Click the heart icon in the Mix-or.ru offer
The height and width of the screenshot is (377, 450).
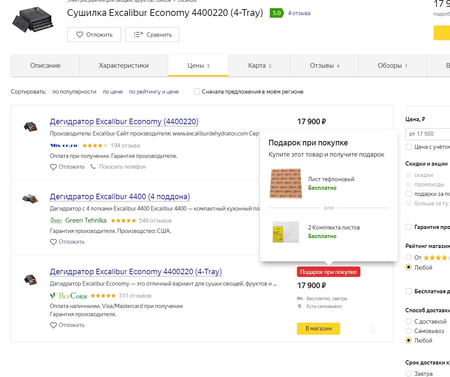[x=53, y=167]
